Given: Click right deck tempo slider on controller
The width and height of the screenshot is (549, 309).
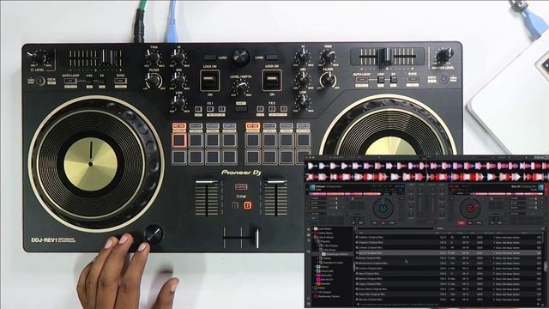Looking at the screenshot, I should pyautogui.click(x=385, y=56).
